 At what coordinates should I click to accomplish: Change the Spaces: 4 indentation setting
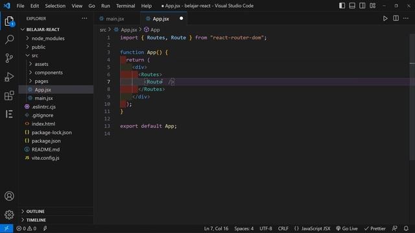[x=244, y=228]
